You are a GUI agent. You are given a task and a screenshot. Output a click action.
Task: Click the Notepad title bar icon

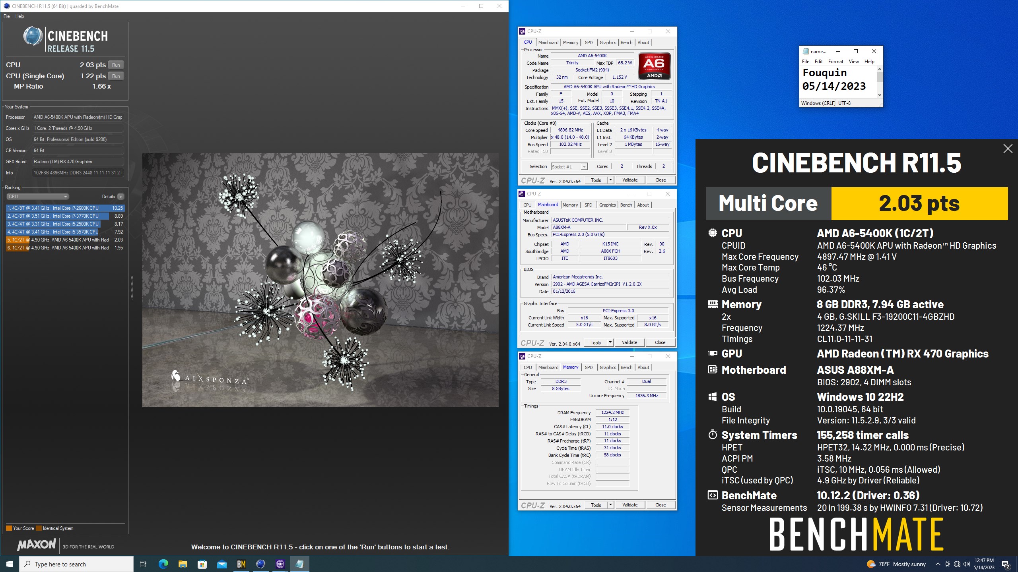(x=806, y=51)
